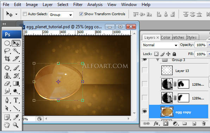Select the Zoom tool
The width and height of the screenshot is (210, 133).
pos(16,125)
